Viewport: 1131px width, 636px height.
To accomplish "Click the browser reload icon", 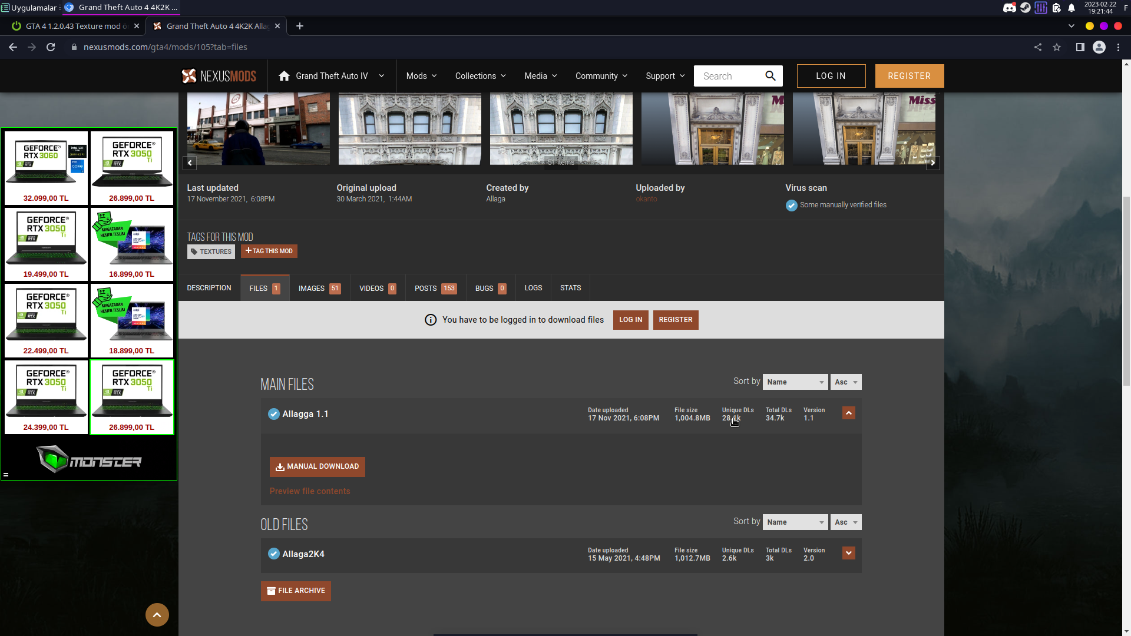I will (x=51, y=47).
